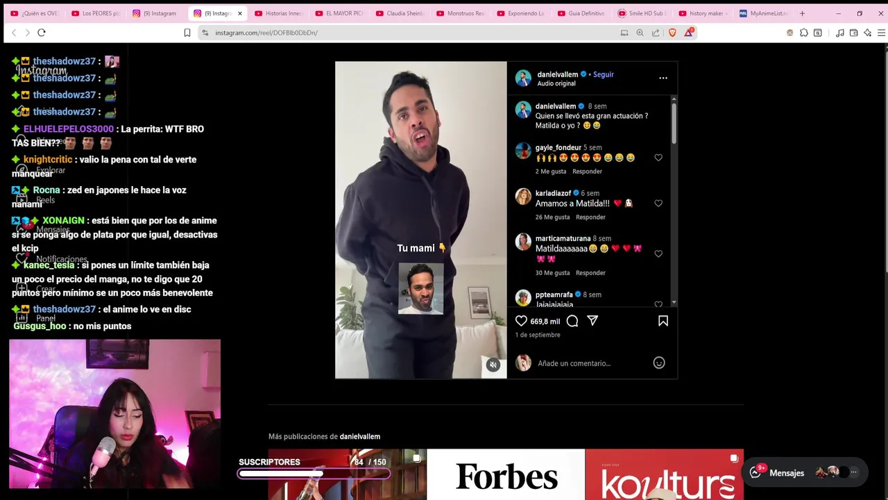Reply to karladiazof's comment
This screenshot has height=500, width=888.
pos(590,217)
